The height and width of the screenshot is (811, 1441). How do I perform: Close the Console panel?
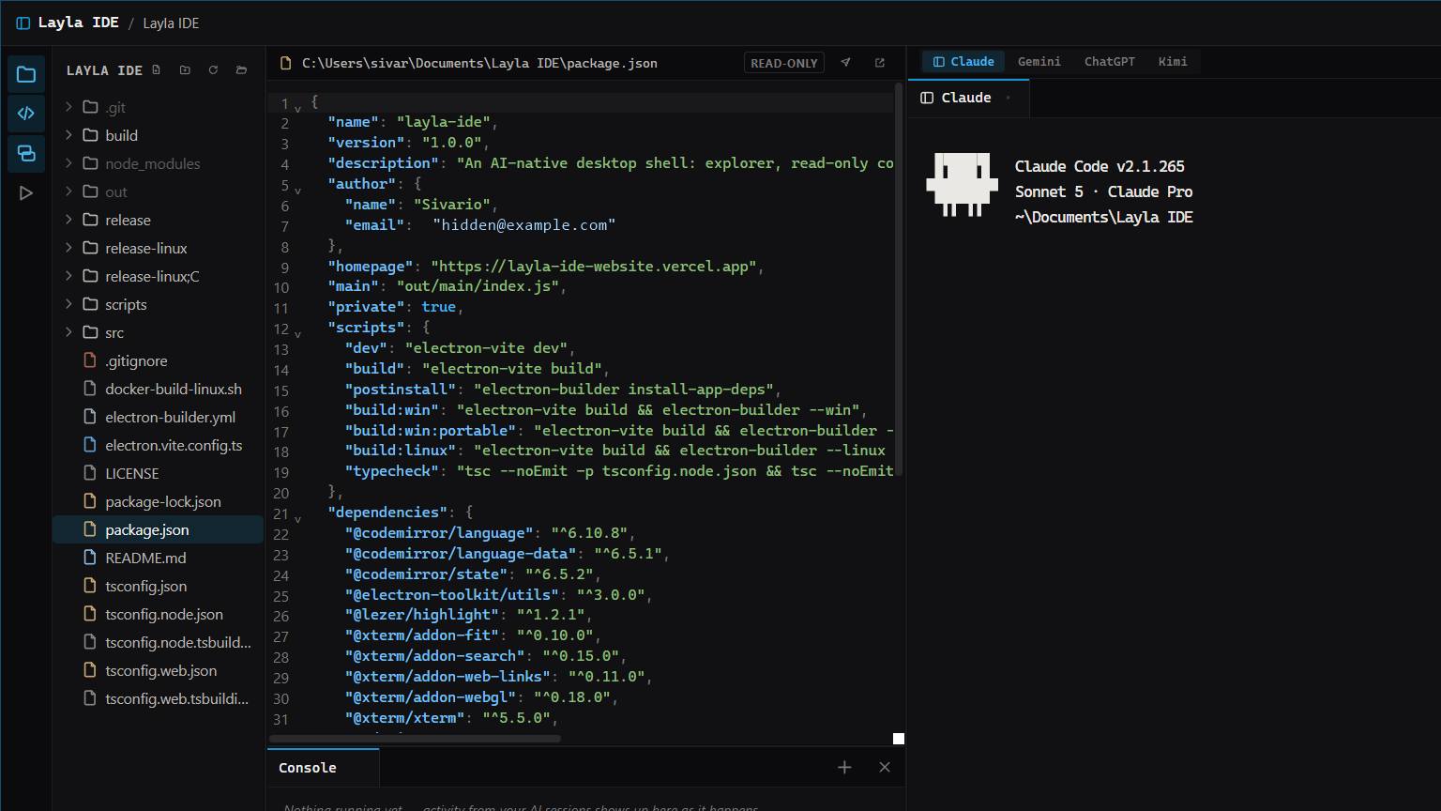coord(885,767)
